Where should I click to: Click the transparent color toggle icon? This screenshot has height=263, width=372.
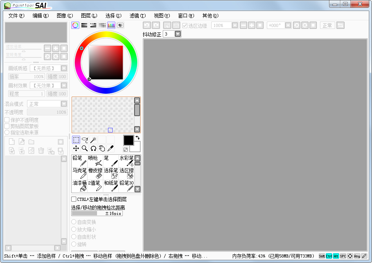click(126, 150)
